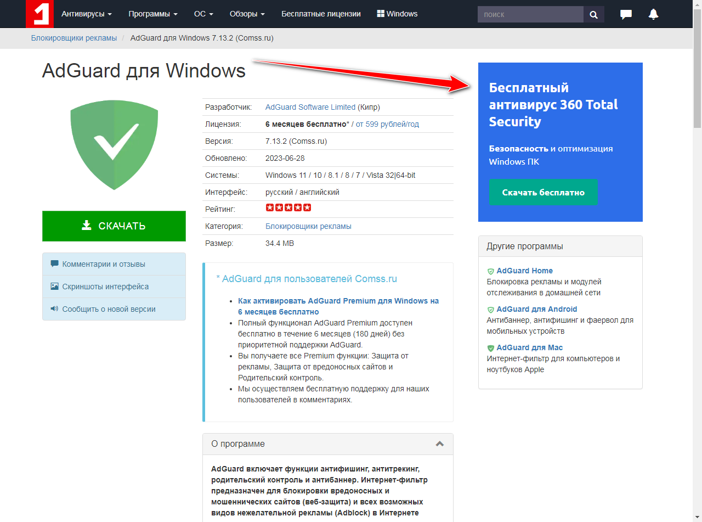702x522 pixels.
Task: Open Как активировать AdGuard Premium link
Action: point(338,306)
